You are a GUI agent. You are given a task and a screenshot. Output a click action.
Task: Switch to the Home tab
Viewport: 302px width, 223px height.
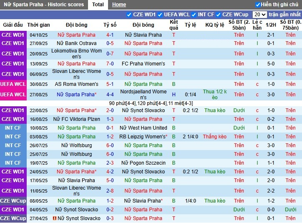click(119, 5)
